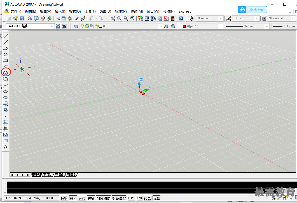This screenshot has height=203, width=297.
Task: Click the Cut scissors icon
Action: [x=57, y=18]
